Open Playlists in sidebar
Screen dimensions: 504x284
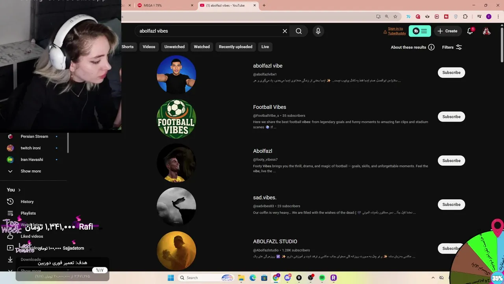(28, 213)
